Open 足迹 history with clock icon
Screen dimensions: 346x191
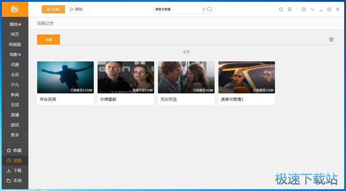coord(15,161)
